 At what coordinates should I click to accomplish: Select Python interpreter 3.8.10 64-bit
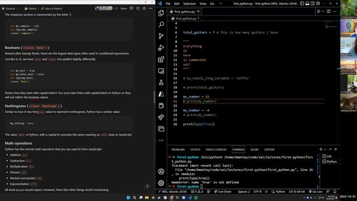[x=297, y=192]
